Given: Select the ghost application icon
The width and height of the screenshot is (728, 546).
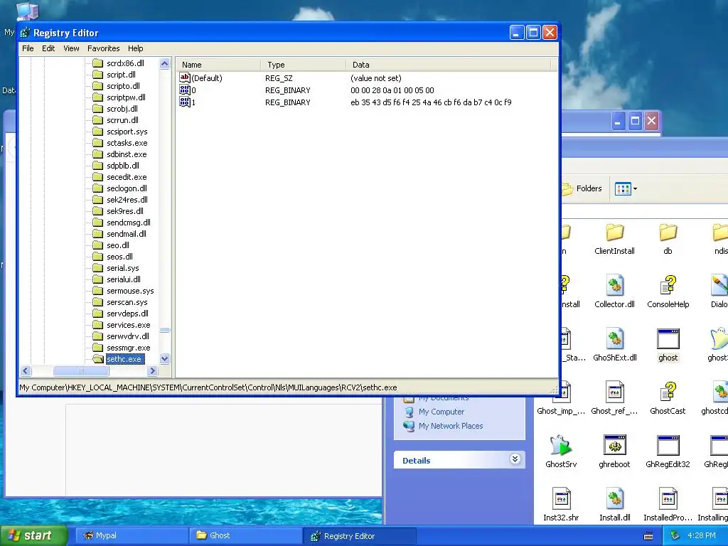Looking at the screenshot, I should (x=668, y=339).
